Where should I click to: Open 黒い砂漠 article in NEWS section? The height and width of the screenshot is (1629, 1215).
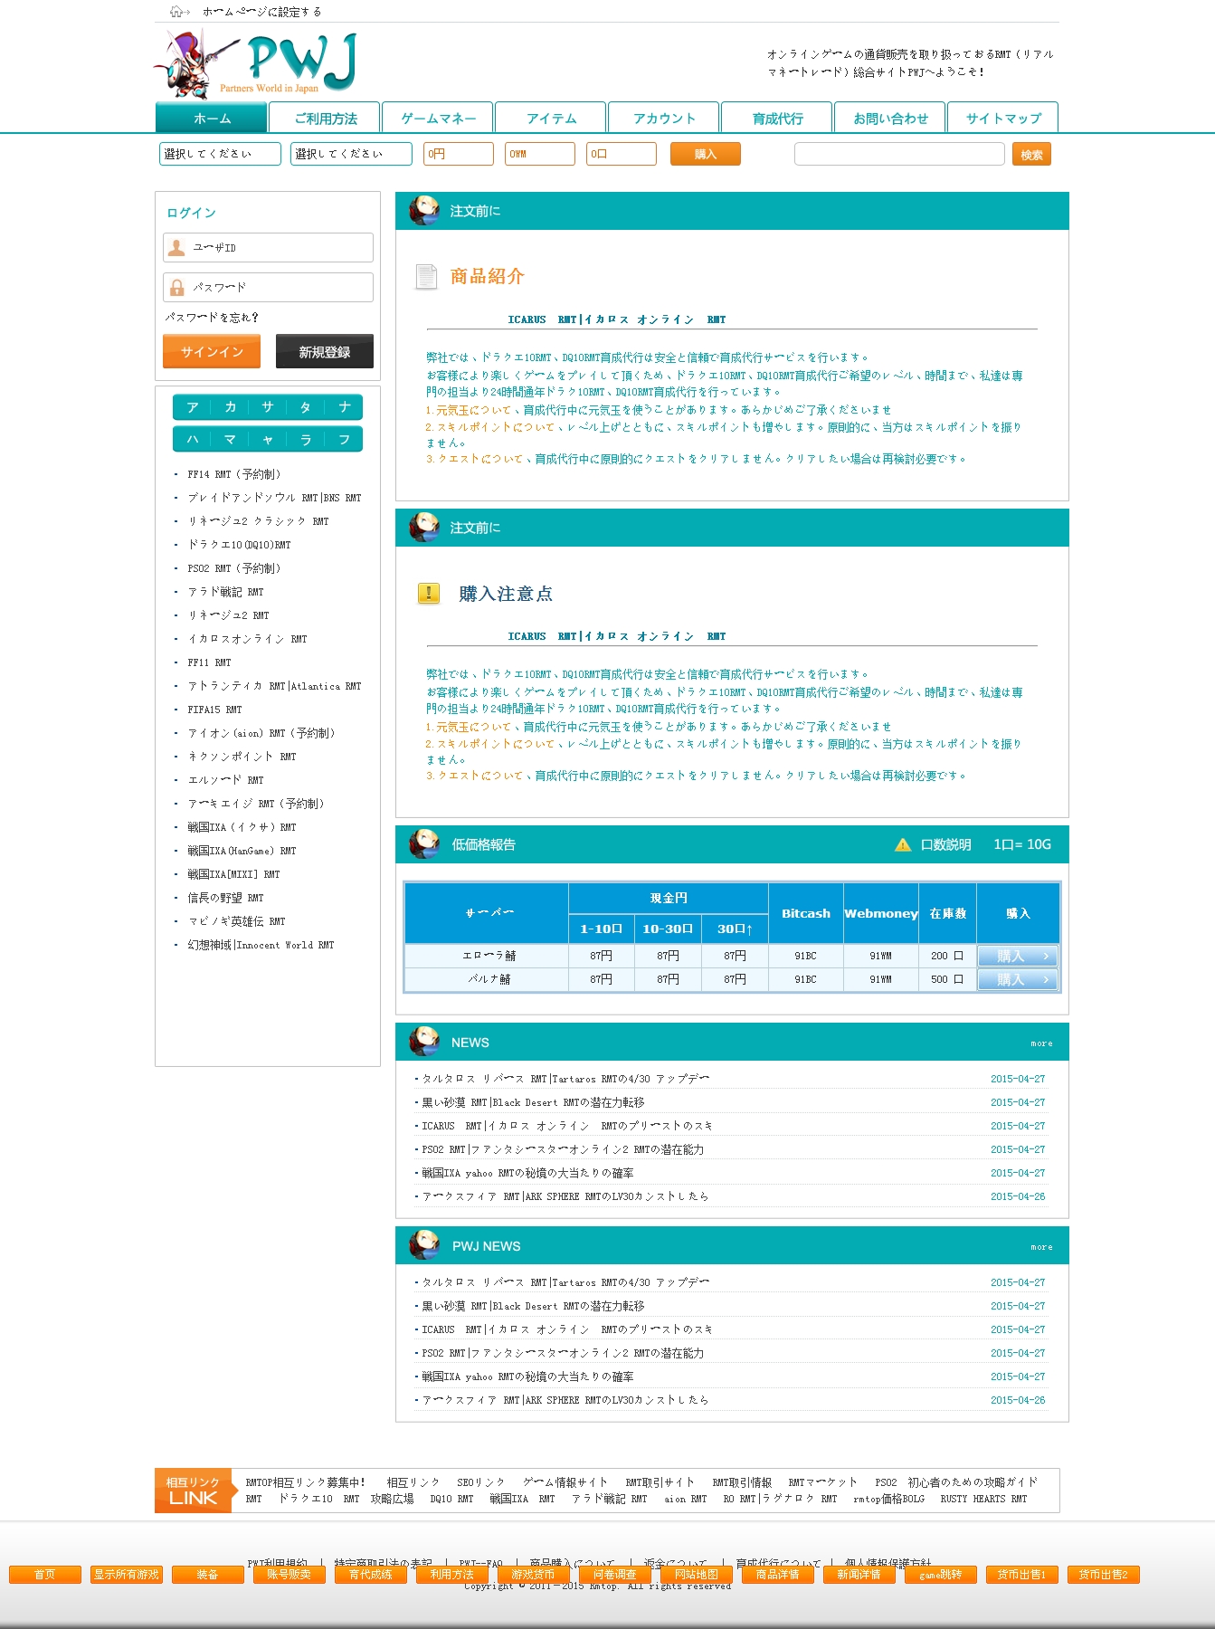pyautogui.click(x=533, y=1102)
